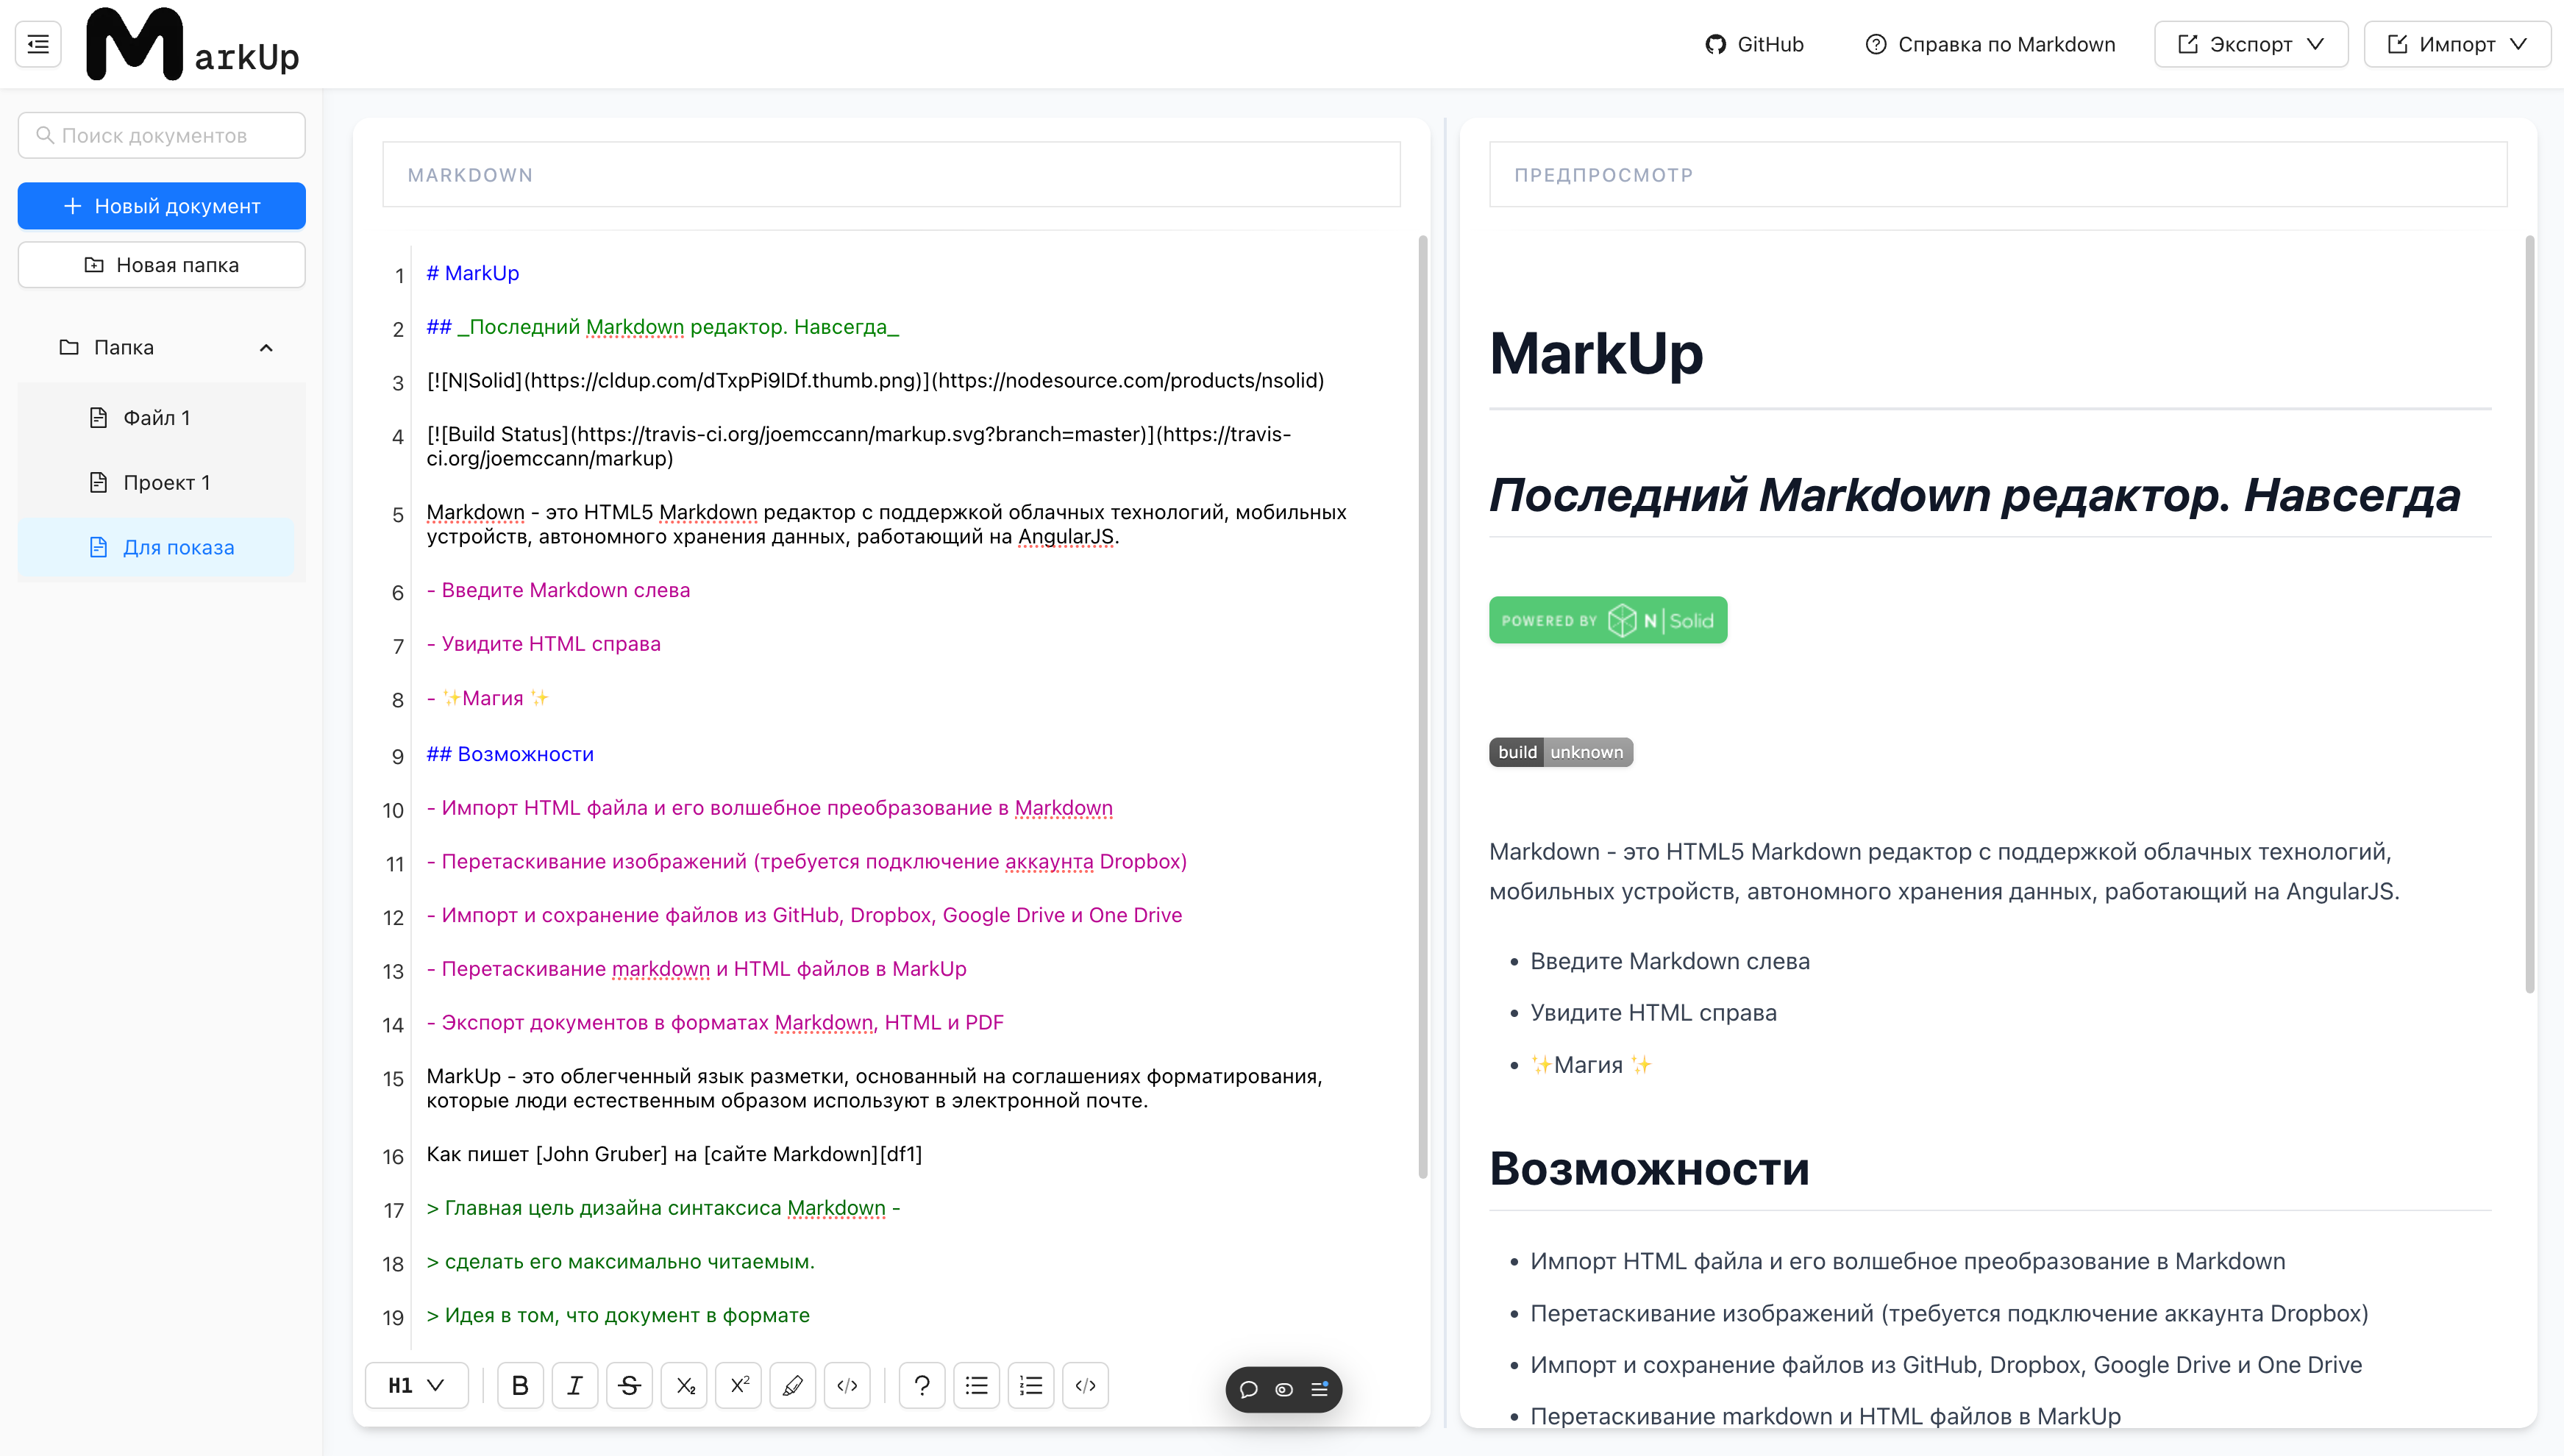Expand the Экспорт dropdown
The height and width of the screenshot is (1456, 2564).
pos(2251,43)
